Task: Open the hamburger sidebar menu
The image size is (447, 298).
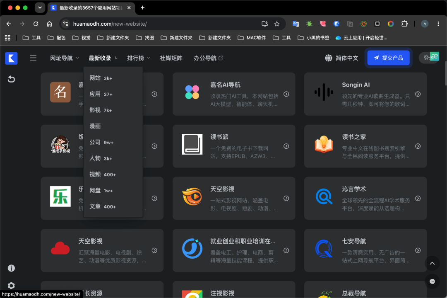Action: 33,58
